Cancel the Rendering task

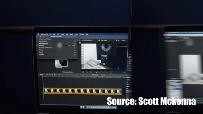pos(75,46)
